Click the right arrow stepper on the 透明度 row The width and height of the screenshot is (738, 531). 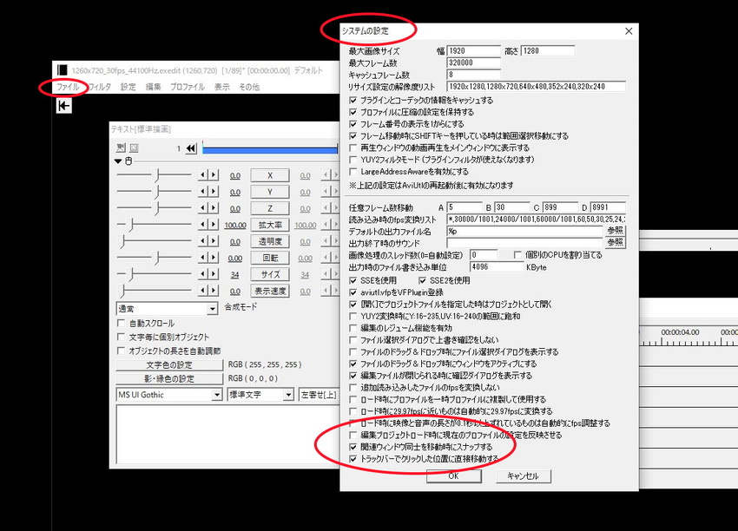point(214,241)
